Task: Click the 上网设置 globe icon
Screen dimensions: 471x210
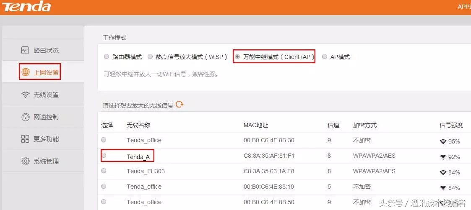Action: (x=26, y=72)
